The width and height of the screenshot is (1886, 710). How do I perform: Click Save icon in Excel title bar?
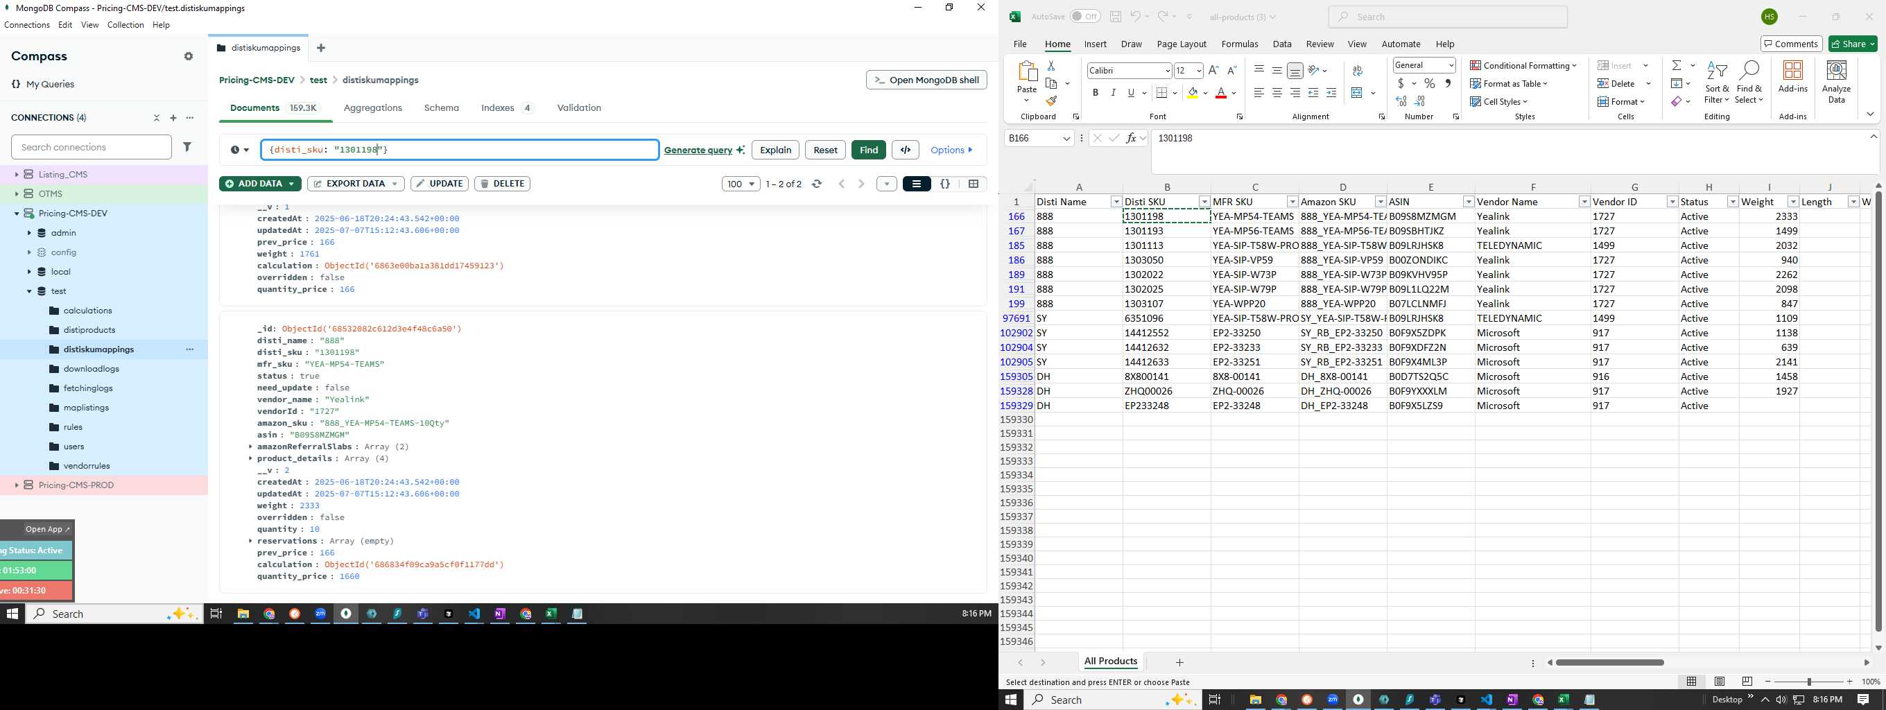click(1115, 17)
